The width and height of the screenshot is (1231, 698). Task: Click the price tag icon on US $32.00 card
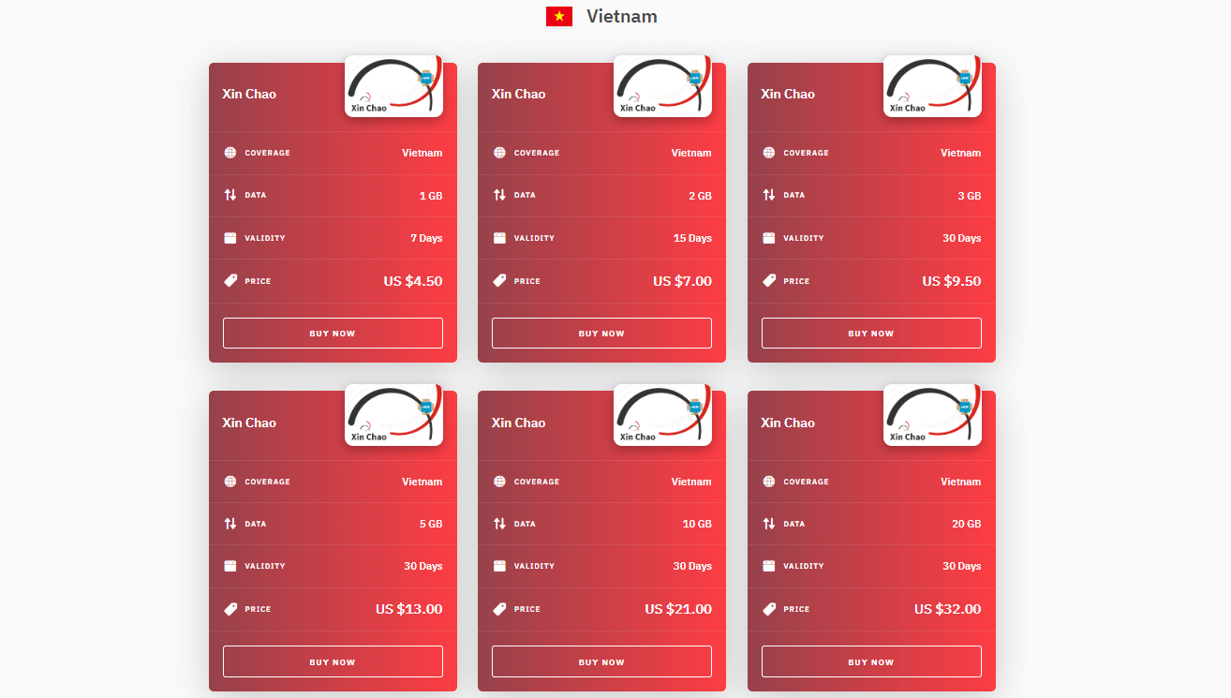(x=769, y=609)
